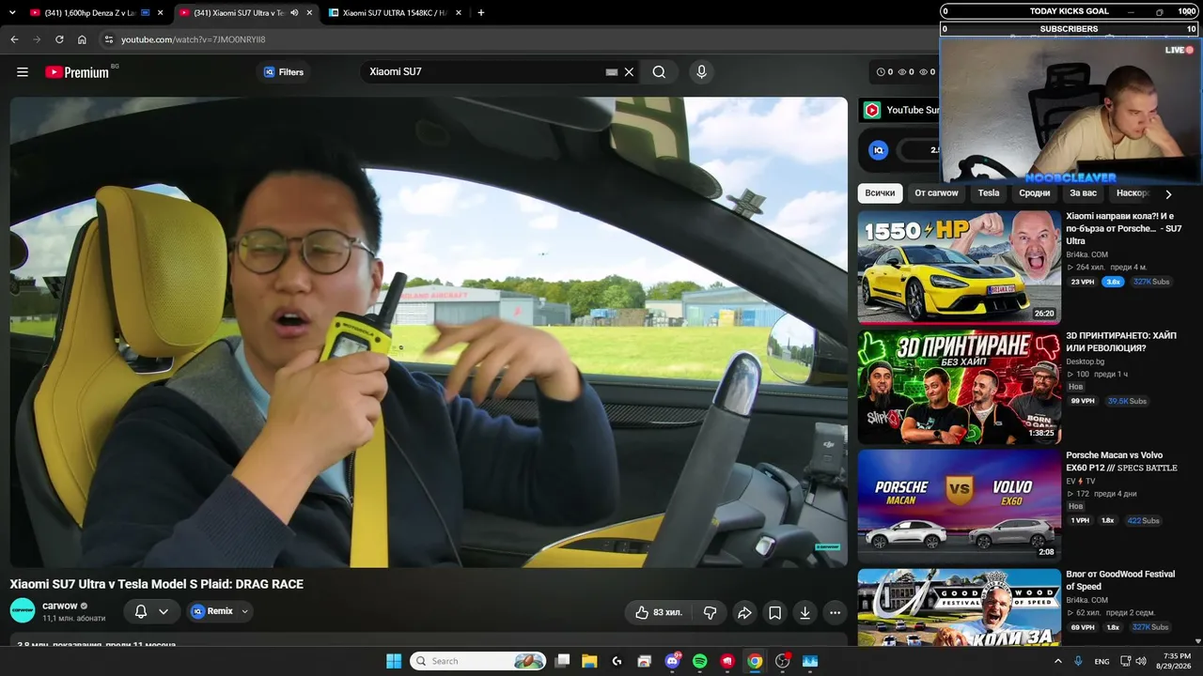The width and height of the screenshot is (1203, 676).
Task: Click the video player showing the driver
Action: [429, 332]
